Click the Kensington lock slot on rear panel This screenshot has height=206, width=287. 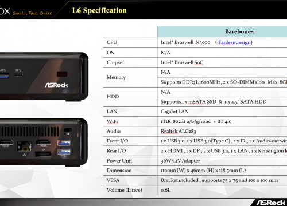[68, 130]
